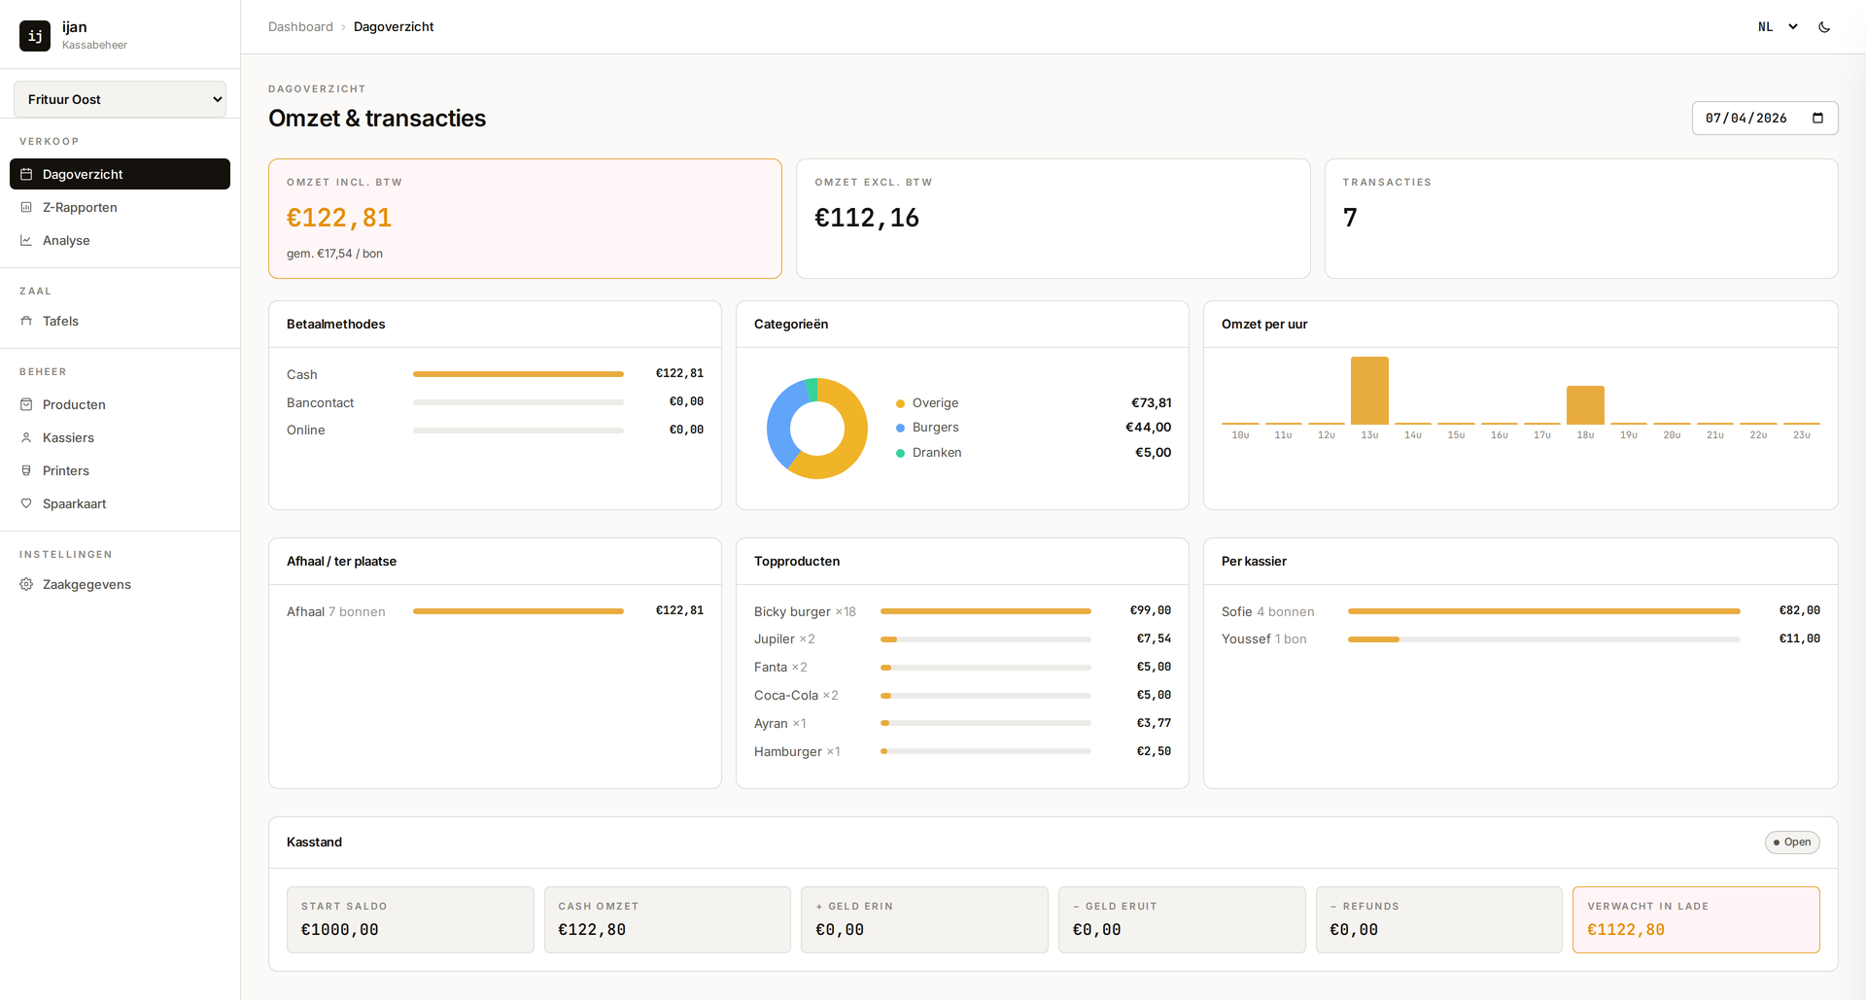
Task: Click the Overige amount €73,81
Action: coord(1151,403)
